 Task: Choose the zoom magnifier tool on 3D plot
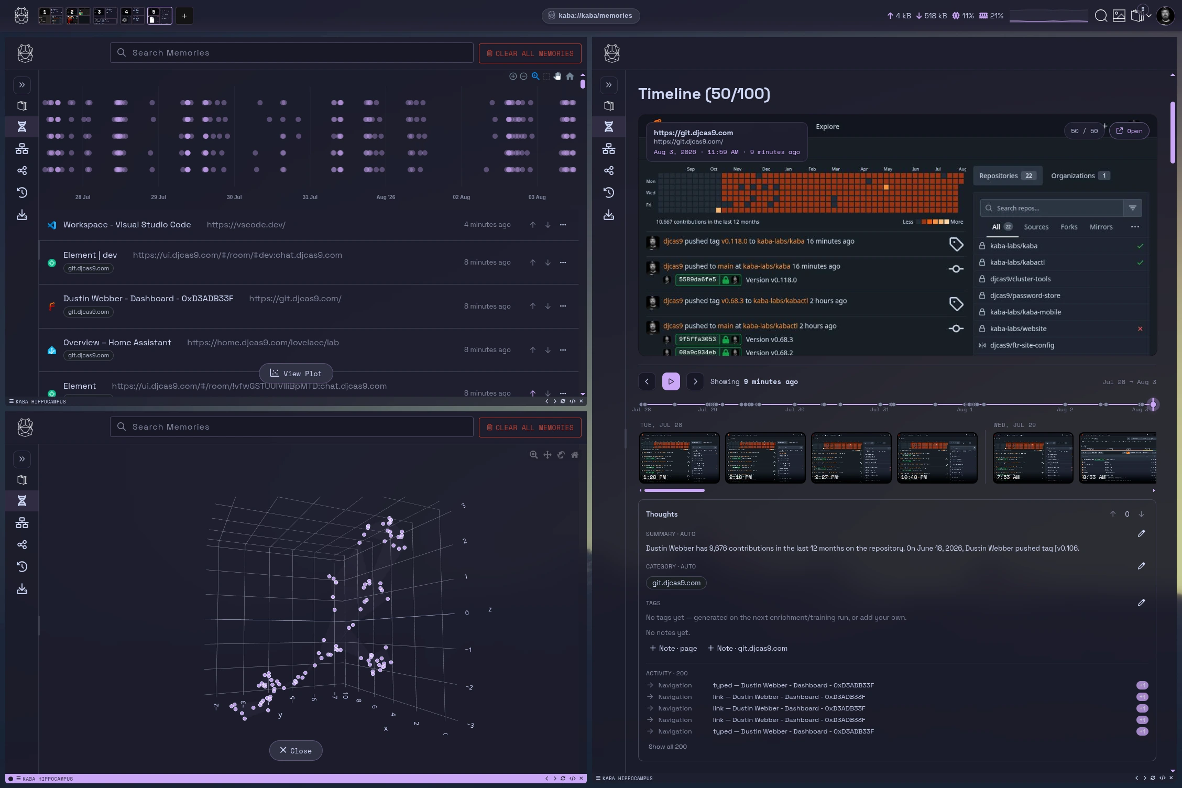[x=533, y=455]
